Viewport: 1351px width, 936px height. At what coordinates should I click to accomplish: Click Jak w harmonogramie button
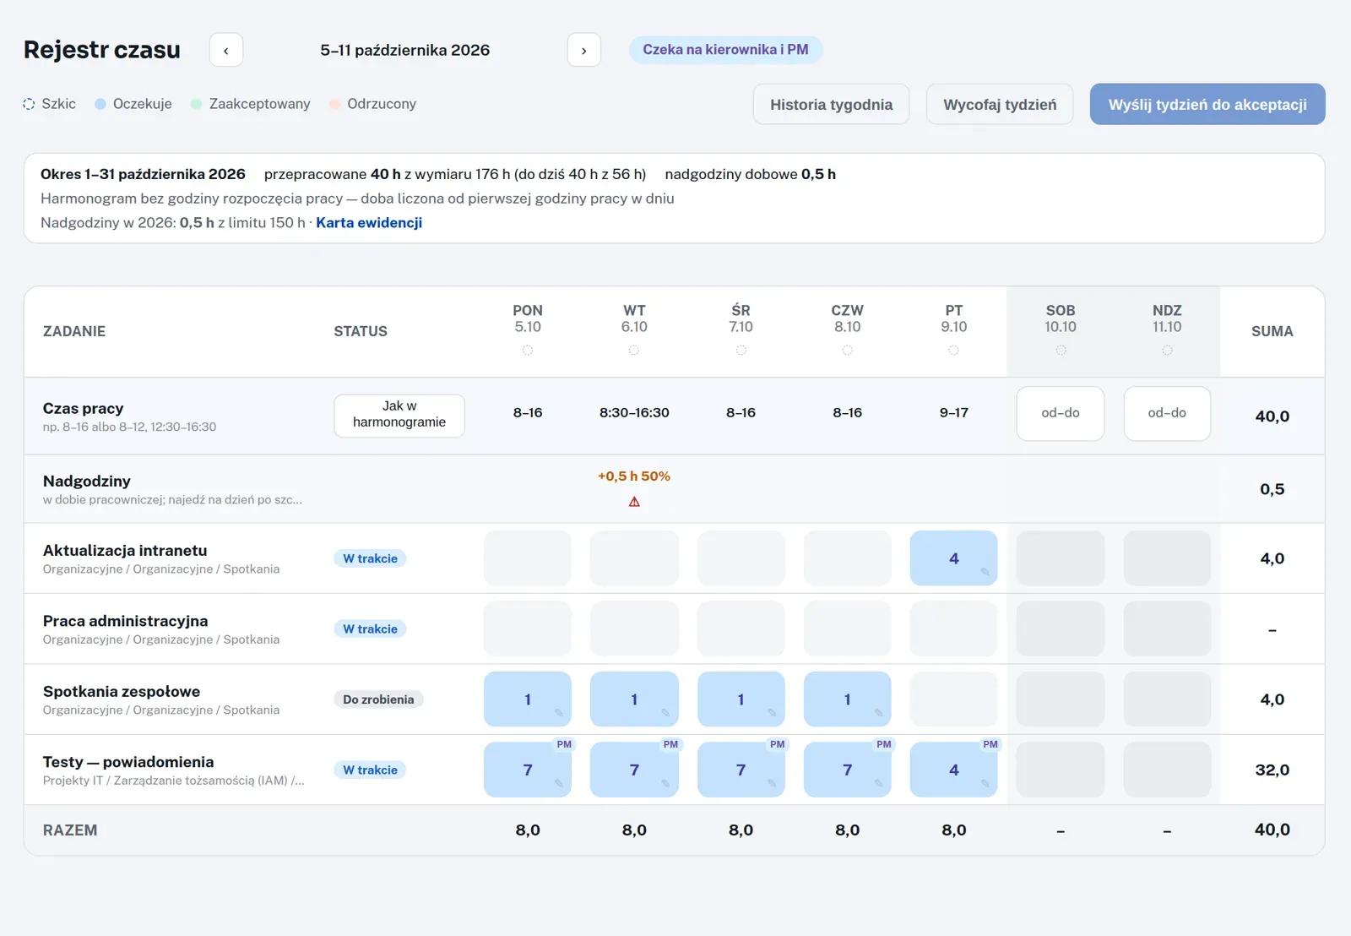399,415
